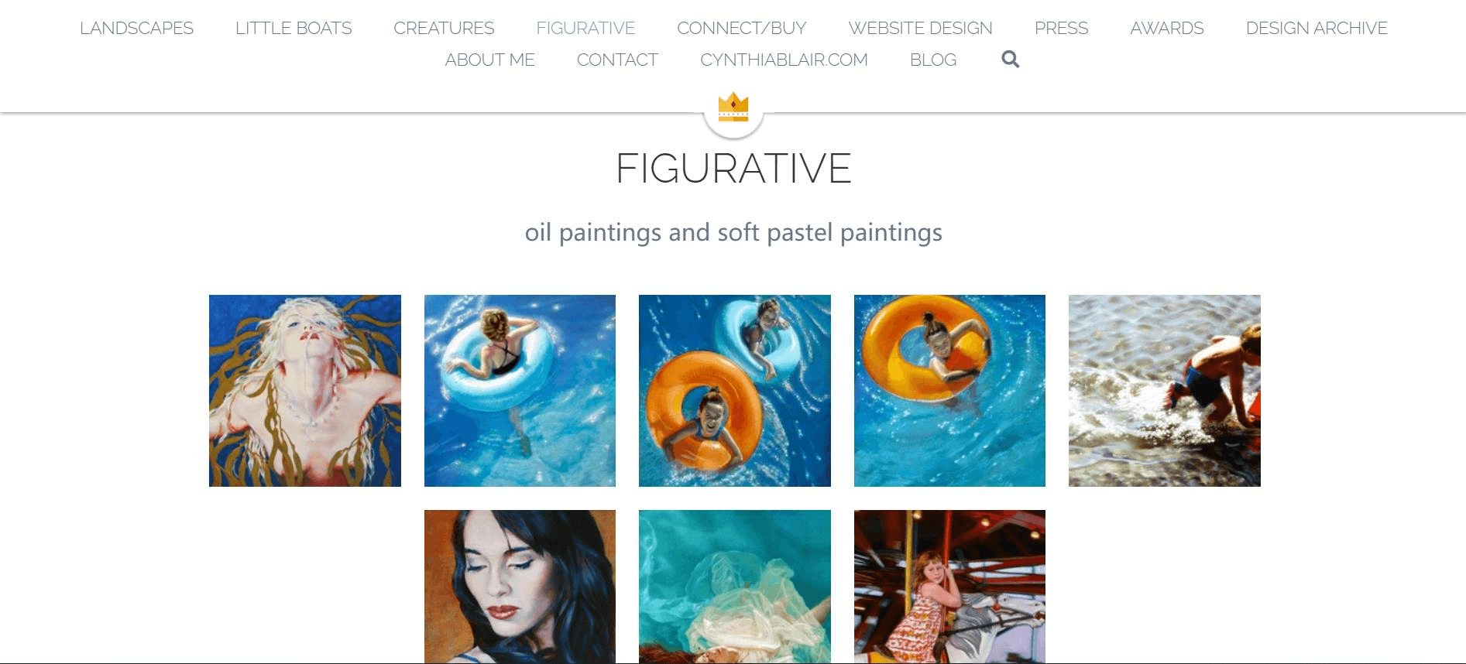This screenshot has width=1466, height=664.
Task: Go to Little Boats gallery
Action: (294, 28)
